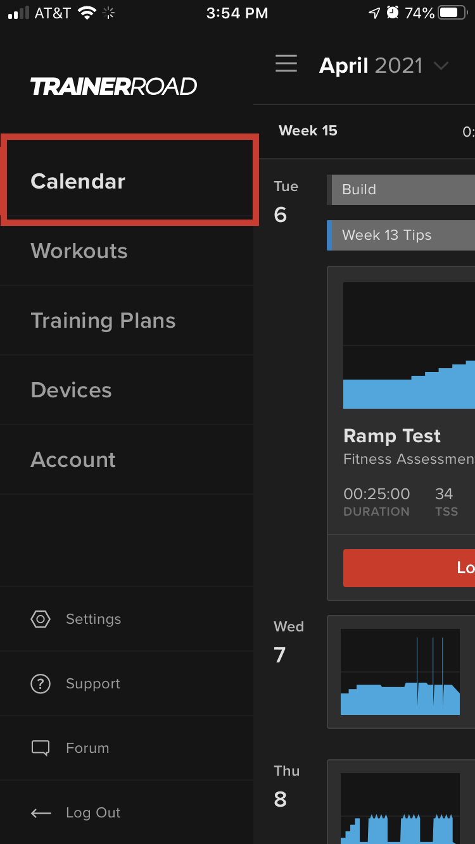475x844 pixels.
Task: Select Tue 6 date label
Action: point(286,202)
